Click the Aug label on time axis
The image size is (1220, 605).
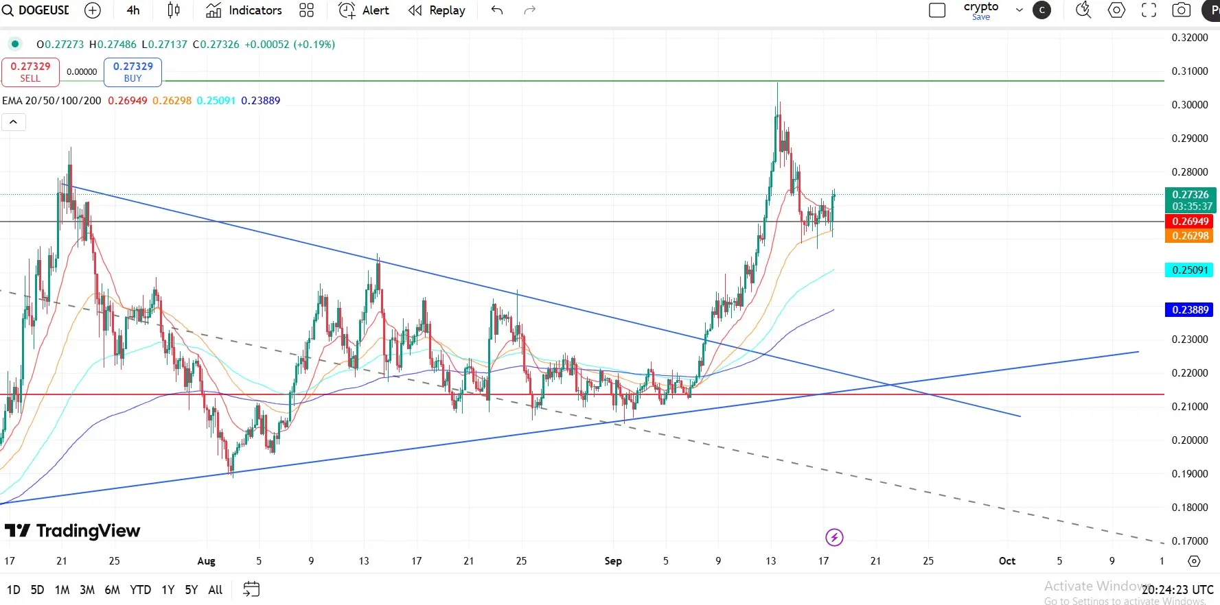(x=206, y=561)
